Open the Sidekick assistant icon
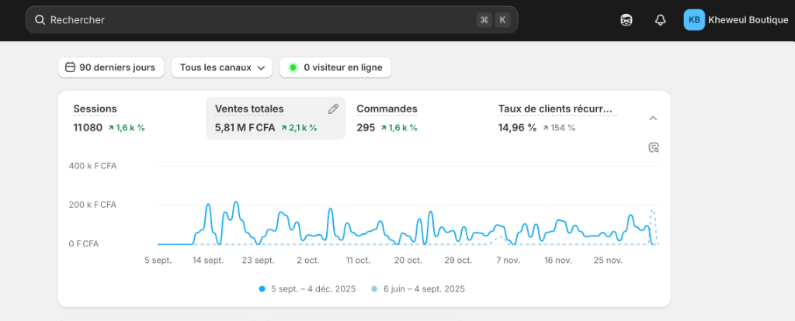 pos(627,20)
